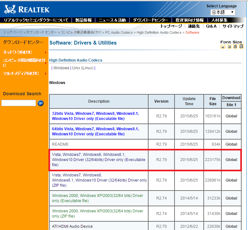Screen dimensions: 248x230
Task: Click breadcrumb コンピュータ周辺機器向けIC
Action: click(81, 32)
